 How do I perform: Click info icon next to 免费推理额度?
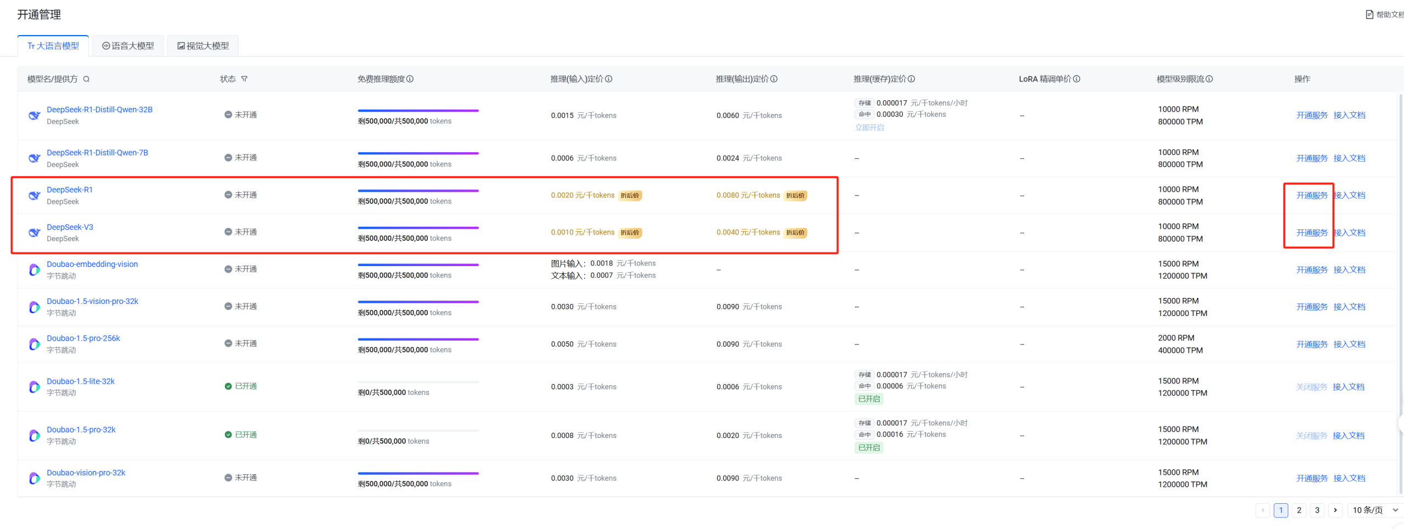pos(410,79)
